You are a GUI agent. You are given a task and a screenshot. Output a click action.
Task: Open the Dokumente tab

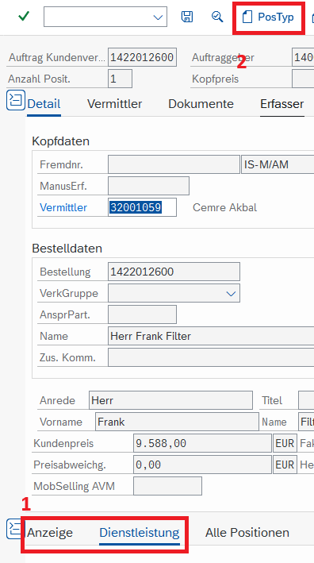click(x=201, y=104)
